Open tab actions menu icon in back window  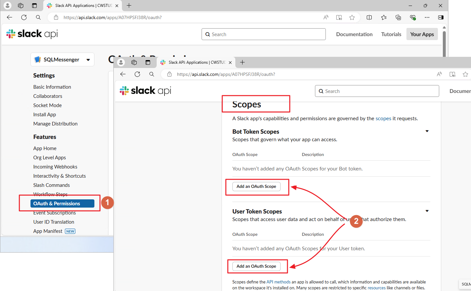click(x=34, y=6)
